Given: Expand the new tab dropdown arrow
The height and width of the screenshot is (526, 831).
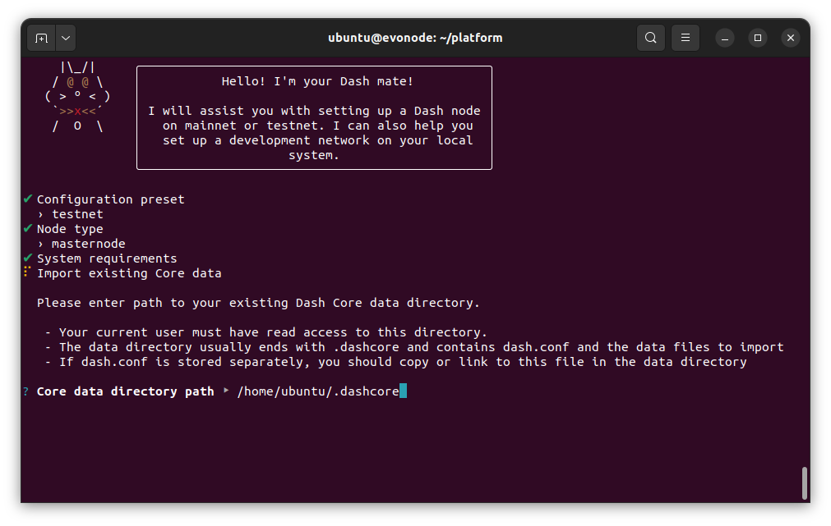Looking at the screenshot, I should (66, 38).
